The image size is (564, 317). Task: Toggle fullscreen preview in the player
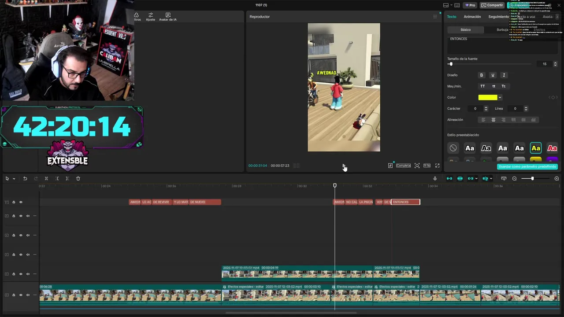pos(437,166)
